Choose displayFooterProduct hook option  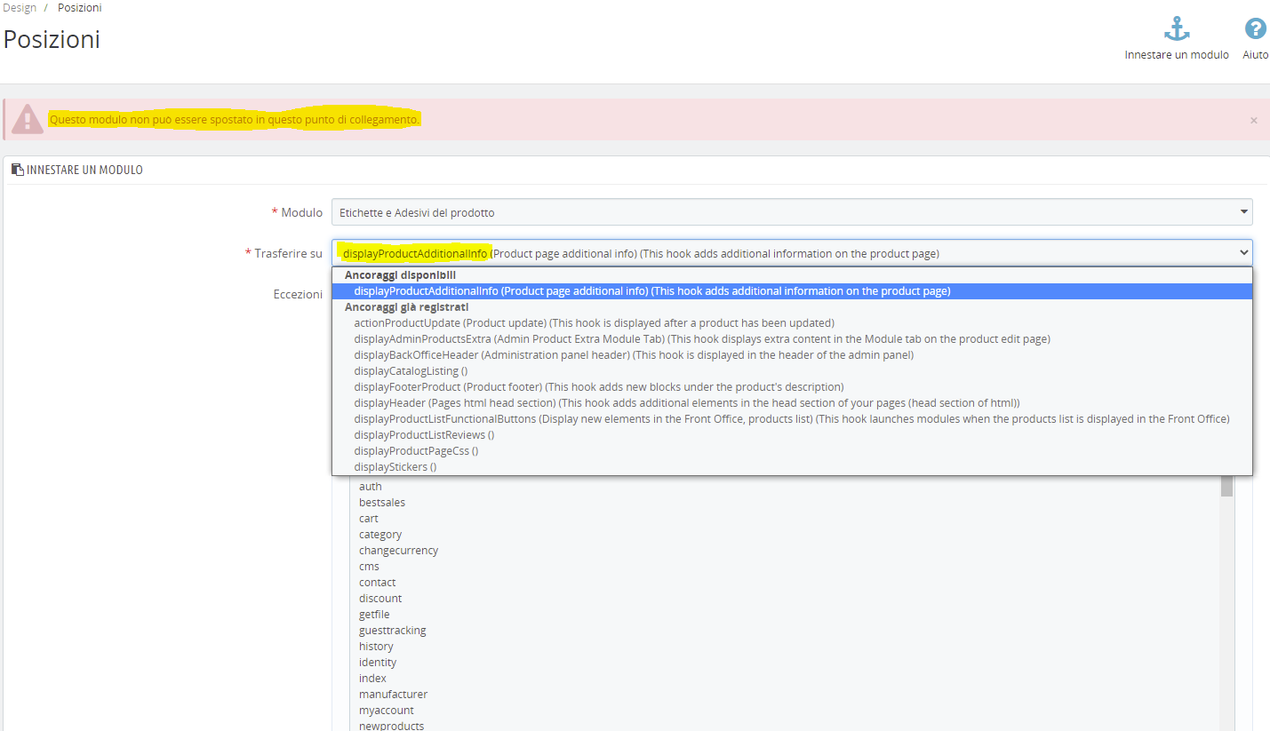pos(792,387)
